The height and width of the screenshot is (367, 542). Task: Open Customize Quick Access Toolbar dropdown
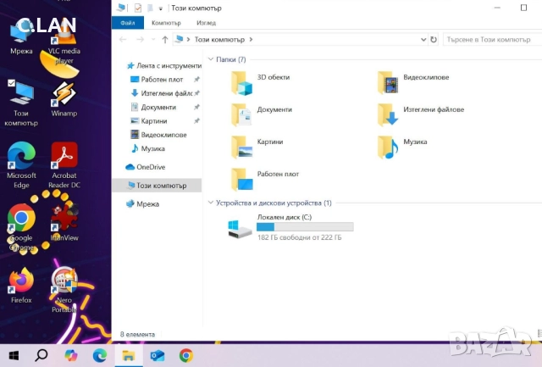click(161, 8)
